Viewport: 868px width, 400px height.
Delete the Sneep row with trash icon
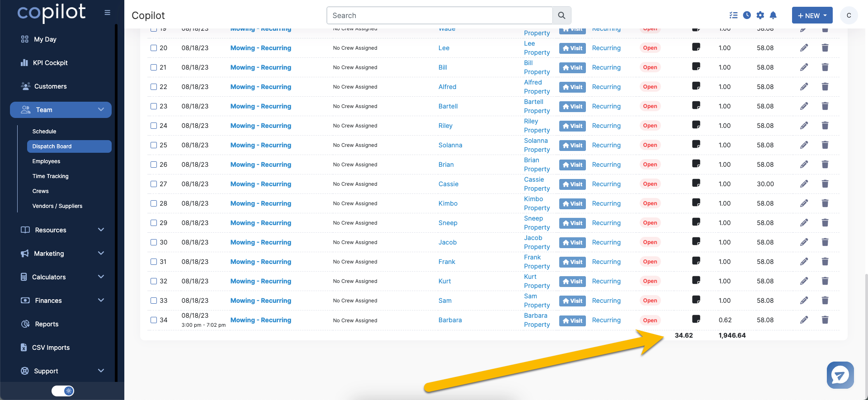[825, 223]
